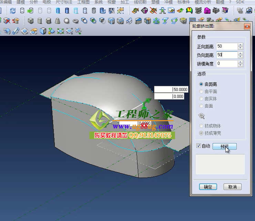The height and width of the screenshot is (221, 255).
Task: Select the cylinder primitive tool
Action: click(40, 21)
